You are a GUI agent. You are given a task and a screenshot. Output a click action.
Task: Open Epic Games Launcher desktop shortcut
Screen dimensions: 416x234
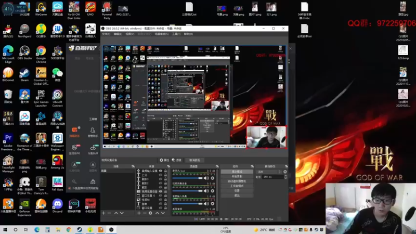coord(41,98)
